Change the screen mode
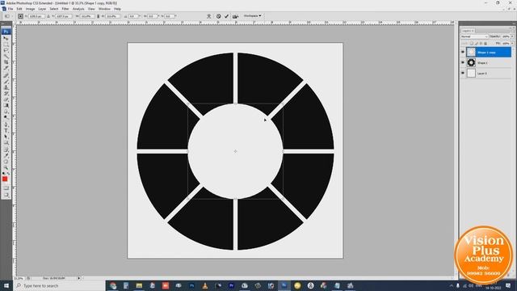 click(6, 195)
